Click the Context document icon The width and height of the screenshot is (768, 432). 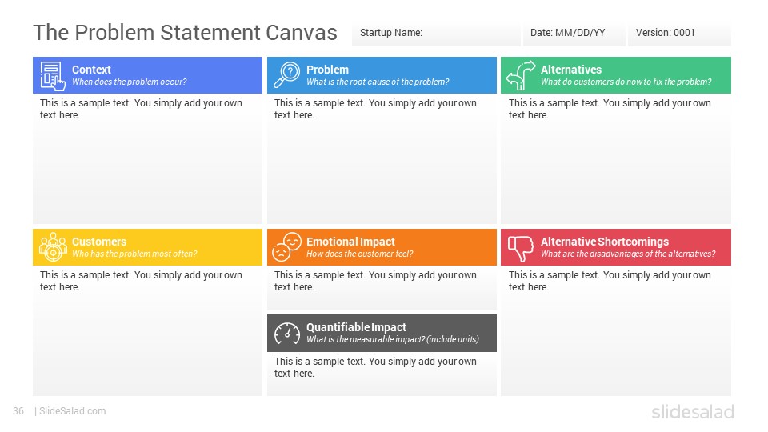[x=53, y=75]
